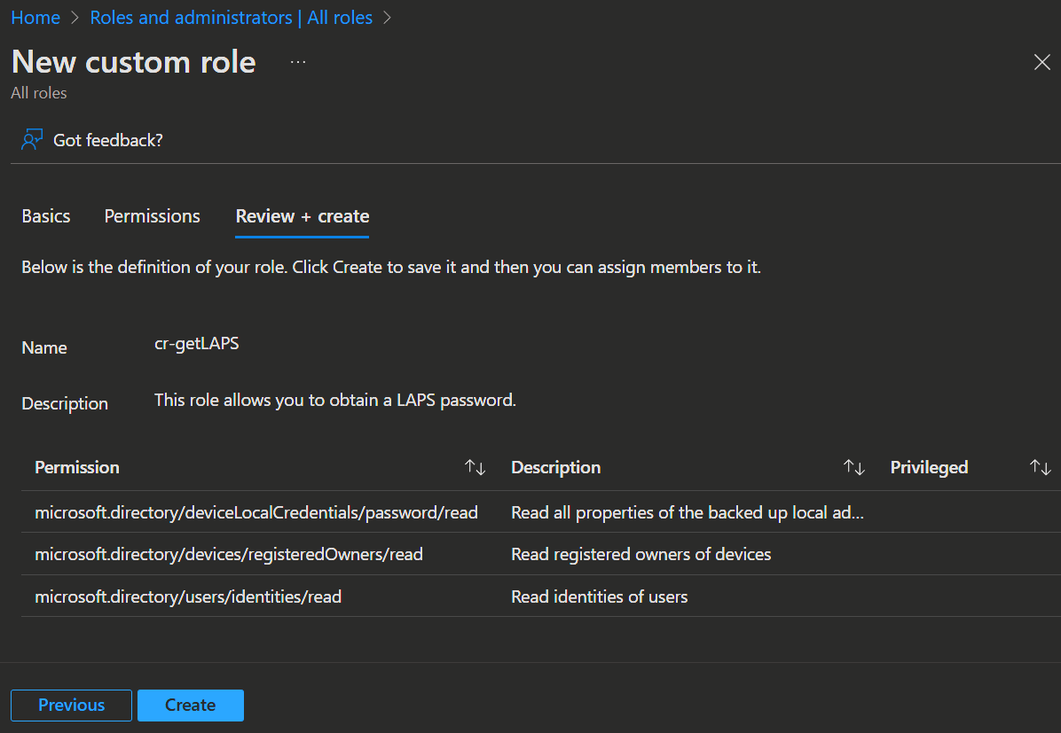The height and width of the screenshot is (733, 1061).
Task: Click the Description column header label
Action: click(x=556, y=467)
